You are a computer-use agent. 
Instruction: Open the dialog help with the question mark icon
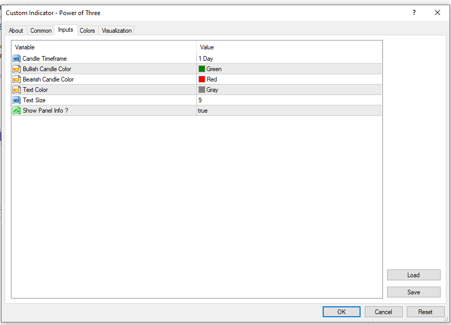[414, 12]
